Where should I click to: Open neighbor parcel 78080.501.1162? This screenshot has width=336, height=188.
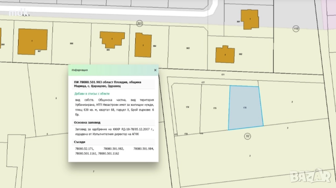108,154
